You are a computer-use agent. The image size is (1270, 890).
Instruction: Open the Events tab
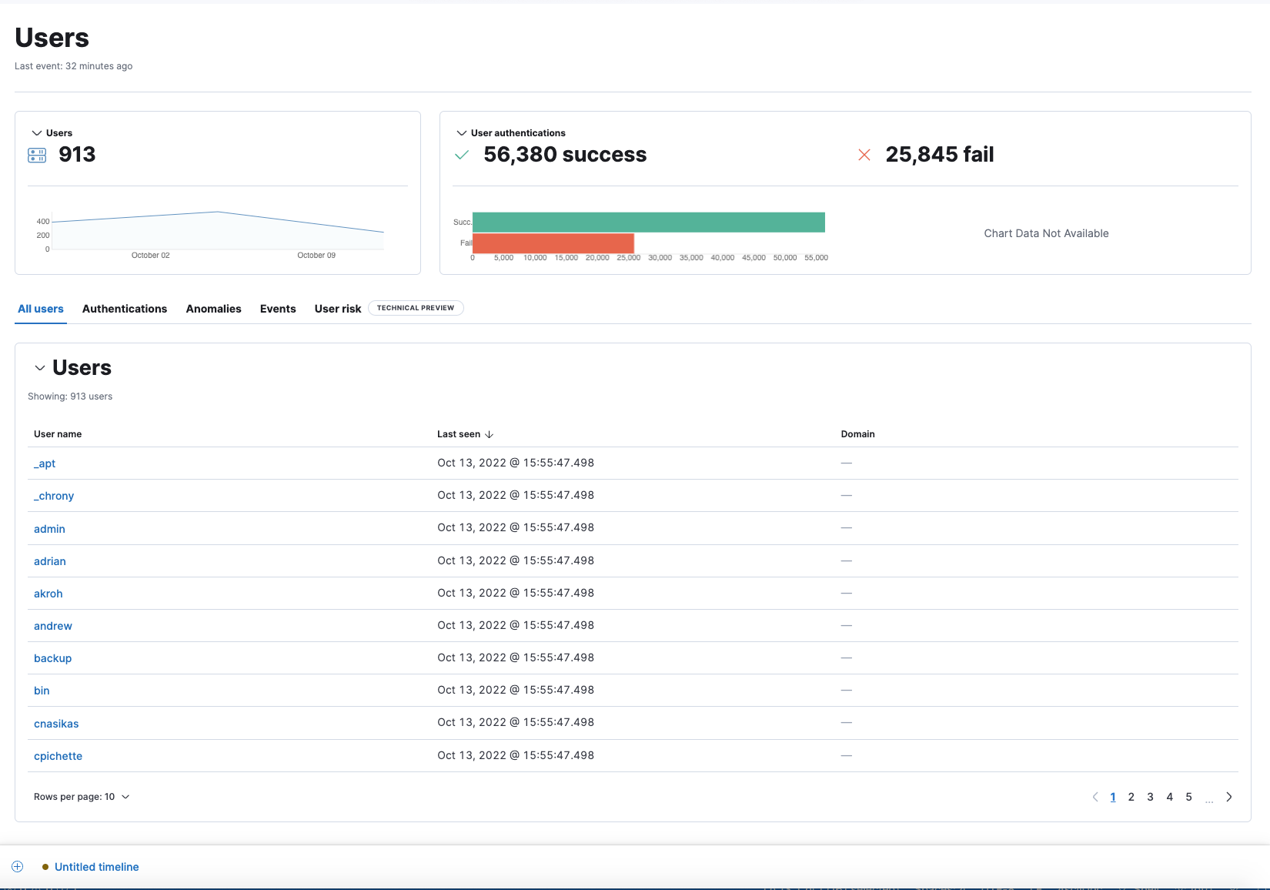pos(278,309)
